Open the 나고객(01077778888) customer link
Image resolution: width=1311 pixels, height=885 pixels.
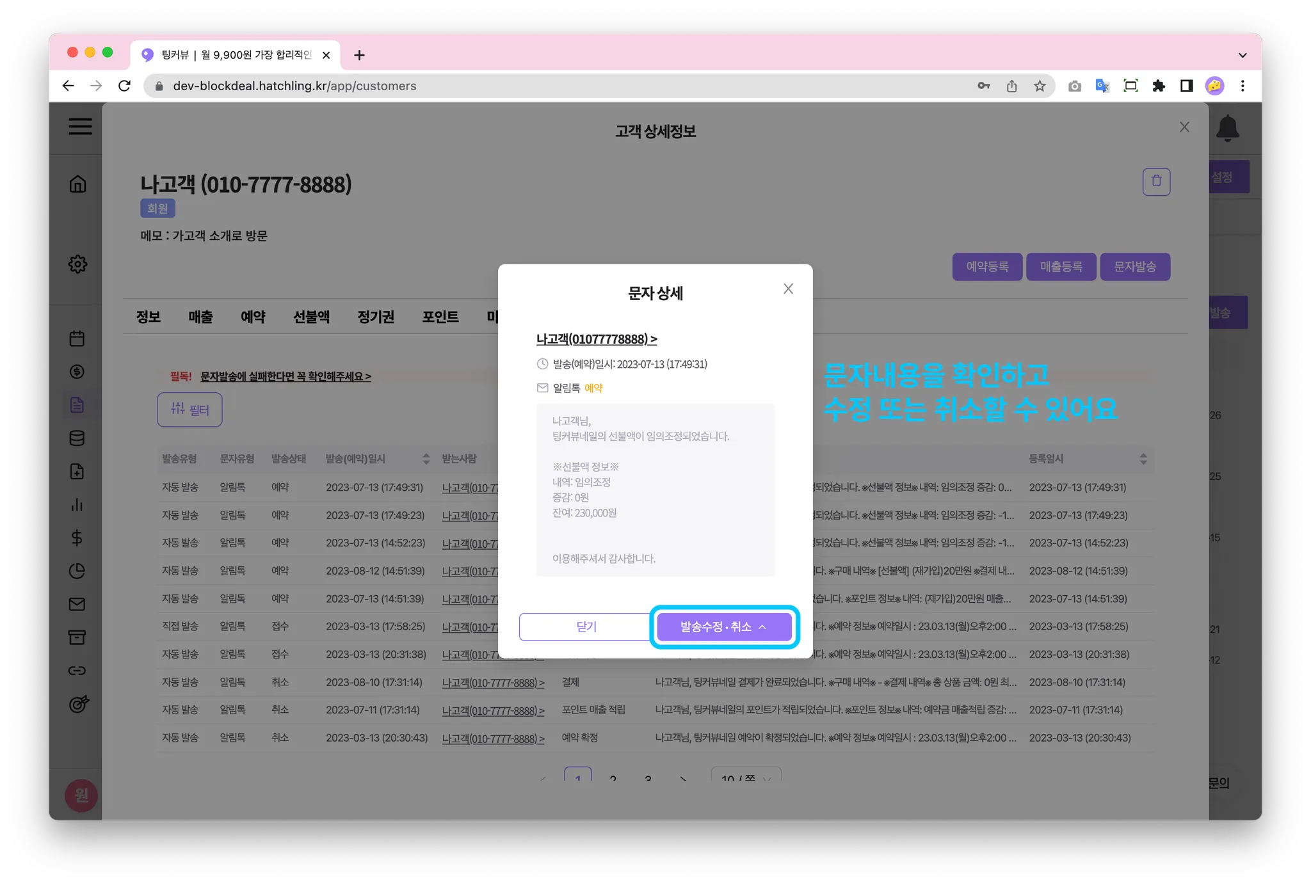point(596,339)
